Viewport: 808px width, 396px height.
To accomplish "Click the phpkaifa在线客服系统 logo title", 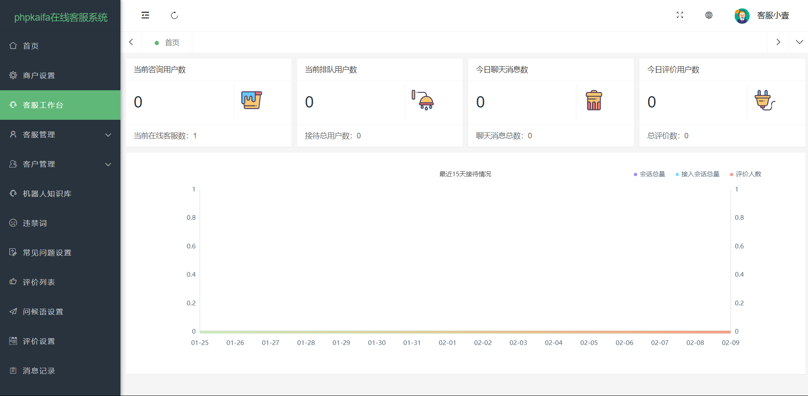I will coord(60,17).
